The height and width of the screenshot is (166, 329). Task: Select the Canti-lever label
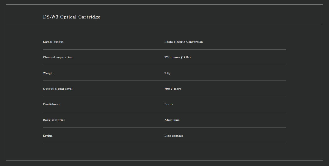[51, 104]
